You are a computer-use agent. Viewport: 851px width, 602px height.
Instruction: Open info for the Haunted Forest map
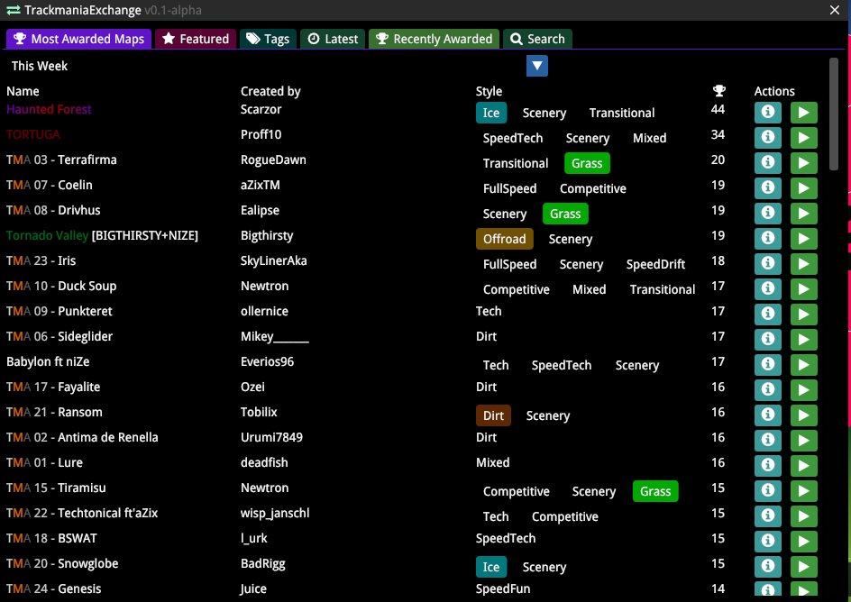(767, 112)
